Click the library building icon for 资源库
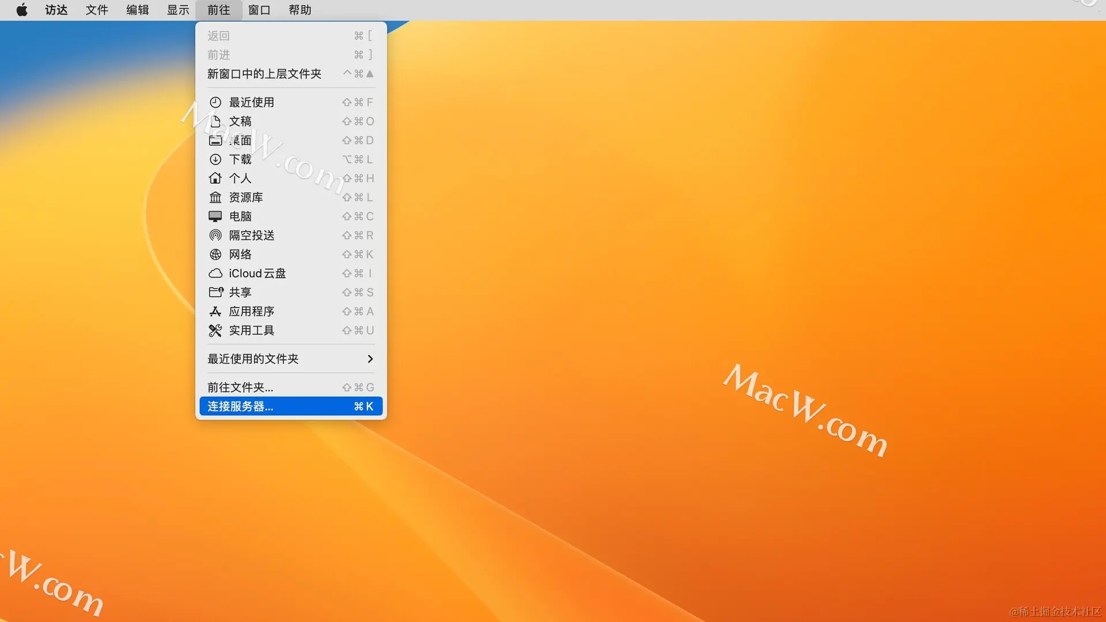This screenshot has height=622, width=1106. 215,198
